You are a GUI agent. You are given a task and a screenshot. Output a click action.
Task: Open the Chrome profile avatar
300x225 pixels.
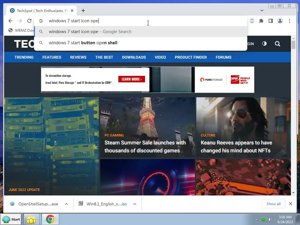pos(280,21)
